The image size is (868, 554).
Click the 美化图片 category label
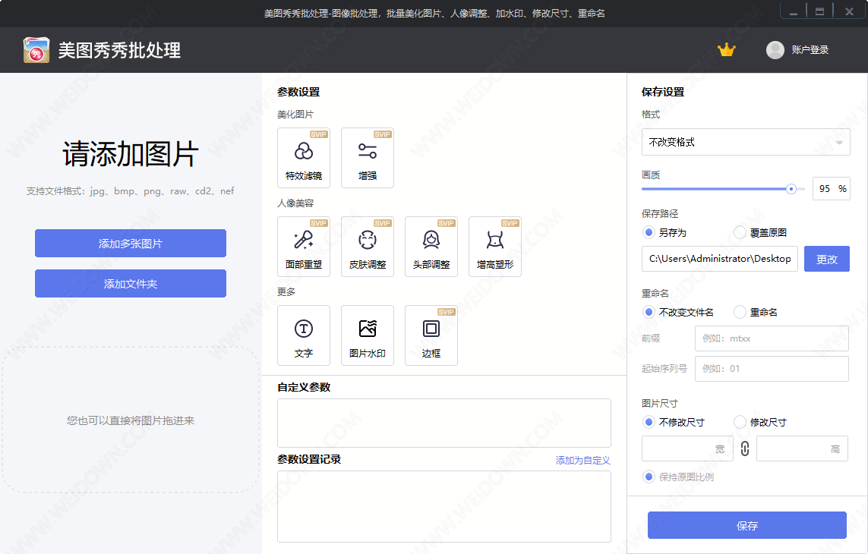coord(295,114)
